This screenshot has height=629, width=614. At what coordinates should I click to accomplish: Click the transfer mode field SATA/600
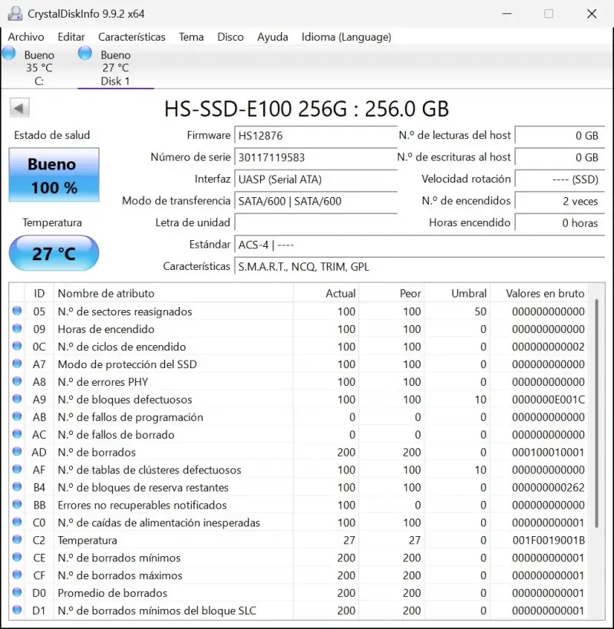316,201
